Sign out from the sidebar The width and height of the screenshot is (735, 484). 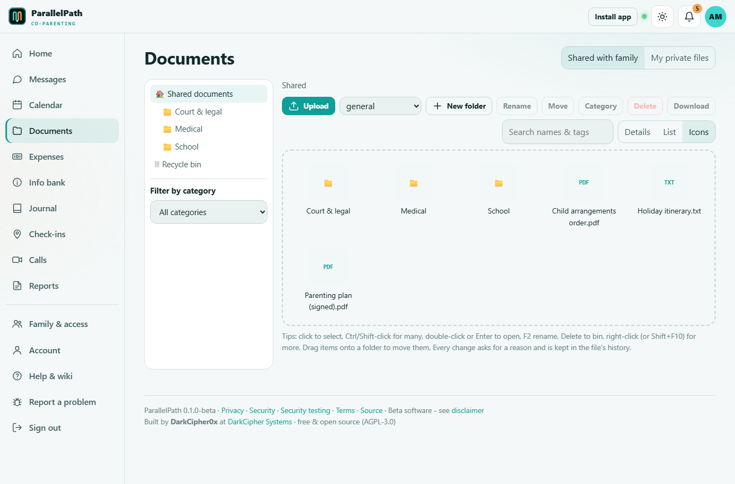(62, 428)
